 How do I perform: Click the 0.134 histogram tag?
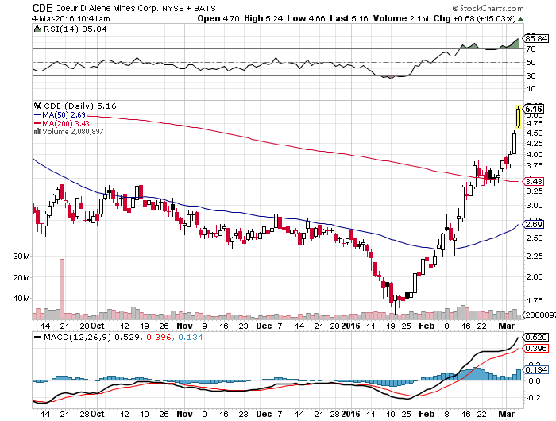536,370
